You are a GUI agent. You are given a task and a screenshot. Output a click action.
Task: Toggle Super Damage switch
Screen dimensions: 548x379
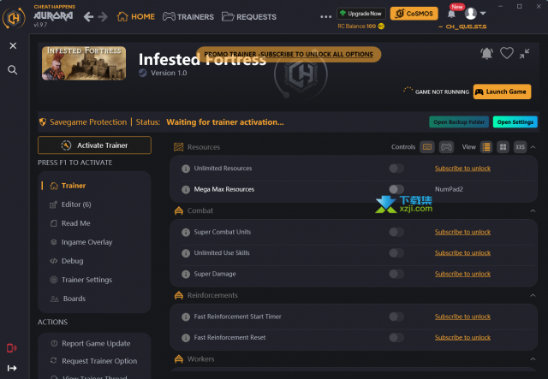coord(396,274)
